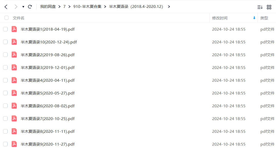Go to 我的网盘 breadcrumb
Viewport: 276px width, 164px height.
pos(48,7)
